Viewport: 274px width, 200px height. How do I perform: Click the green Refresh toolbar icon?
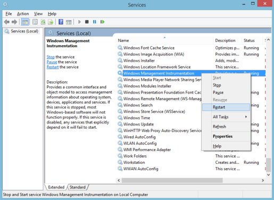43,22
